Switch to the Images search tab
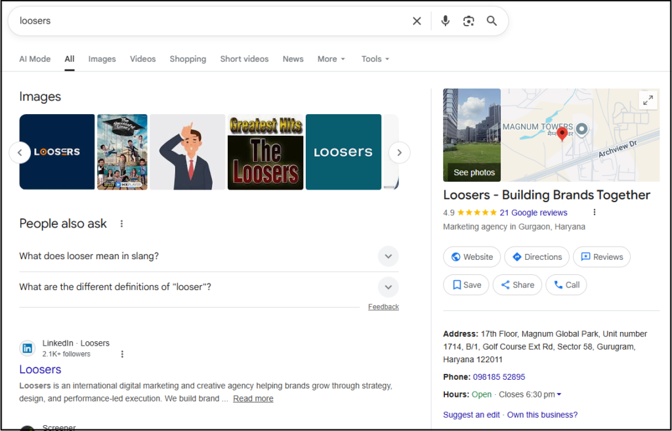 coord(102,59)
